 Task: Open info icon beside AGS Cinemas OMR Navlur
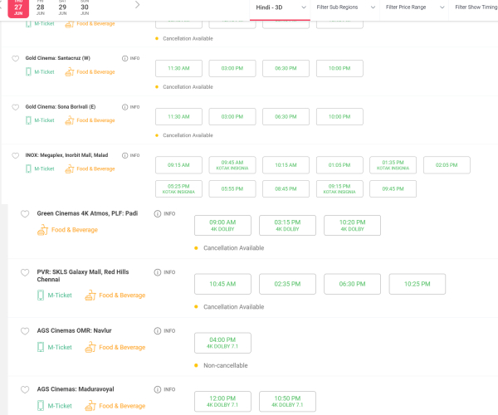click(158, 331)
